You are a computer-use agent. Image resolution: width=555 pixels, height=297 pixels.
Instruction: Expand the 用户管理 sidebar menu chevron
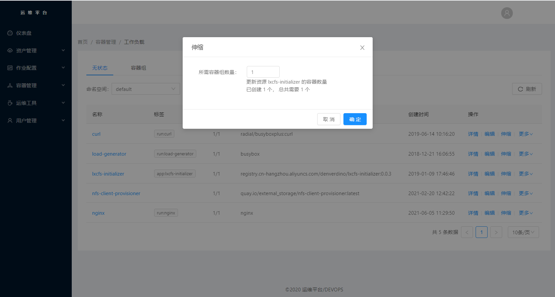click(63, 120)
